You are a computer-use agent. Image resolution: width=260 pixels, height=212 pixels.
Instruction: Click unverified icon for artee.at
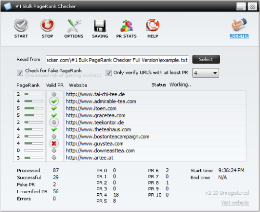(x=54, y=158)
